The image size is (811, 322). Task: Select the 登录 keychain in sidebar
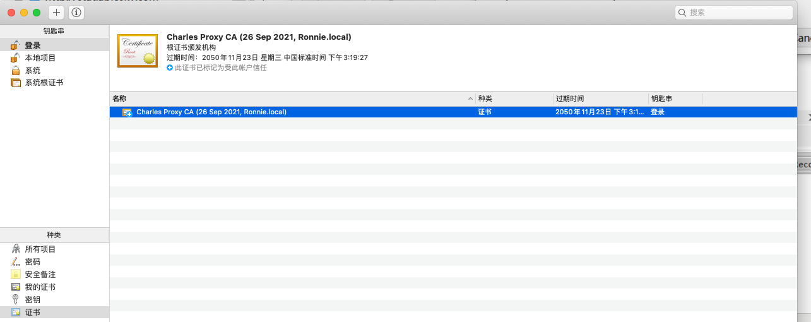click(x=54, y=45)
